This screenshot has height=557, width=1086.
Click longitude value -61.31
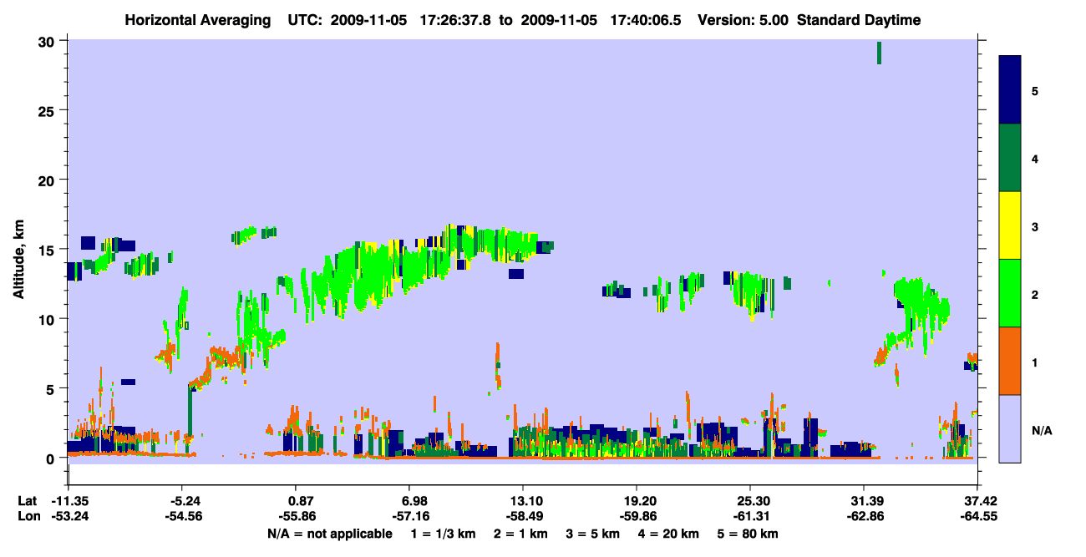(x=750, y=516)
